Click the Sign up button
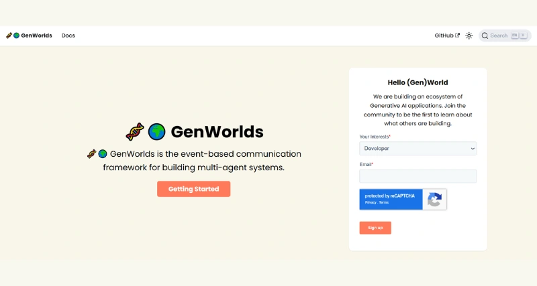537x286 pixels. (x=375, y=228)
